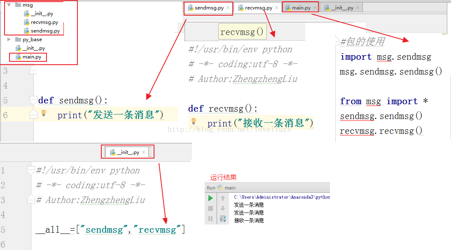Click the fold end marker on line 6

click(x=33, y=115)
